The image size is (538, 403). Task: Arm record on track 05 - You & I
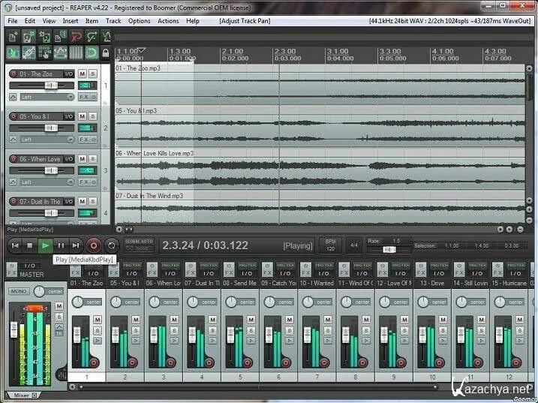(x=13, y=116)
